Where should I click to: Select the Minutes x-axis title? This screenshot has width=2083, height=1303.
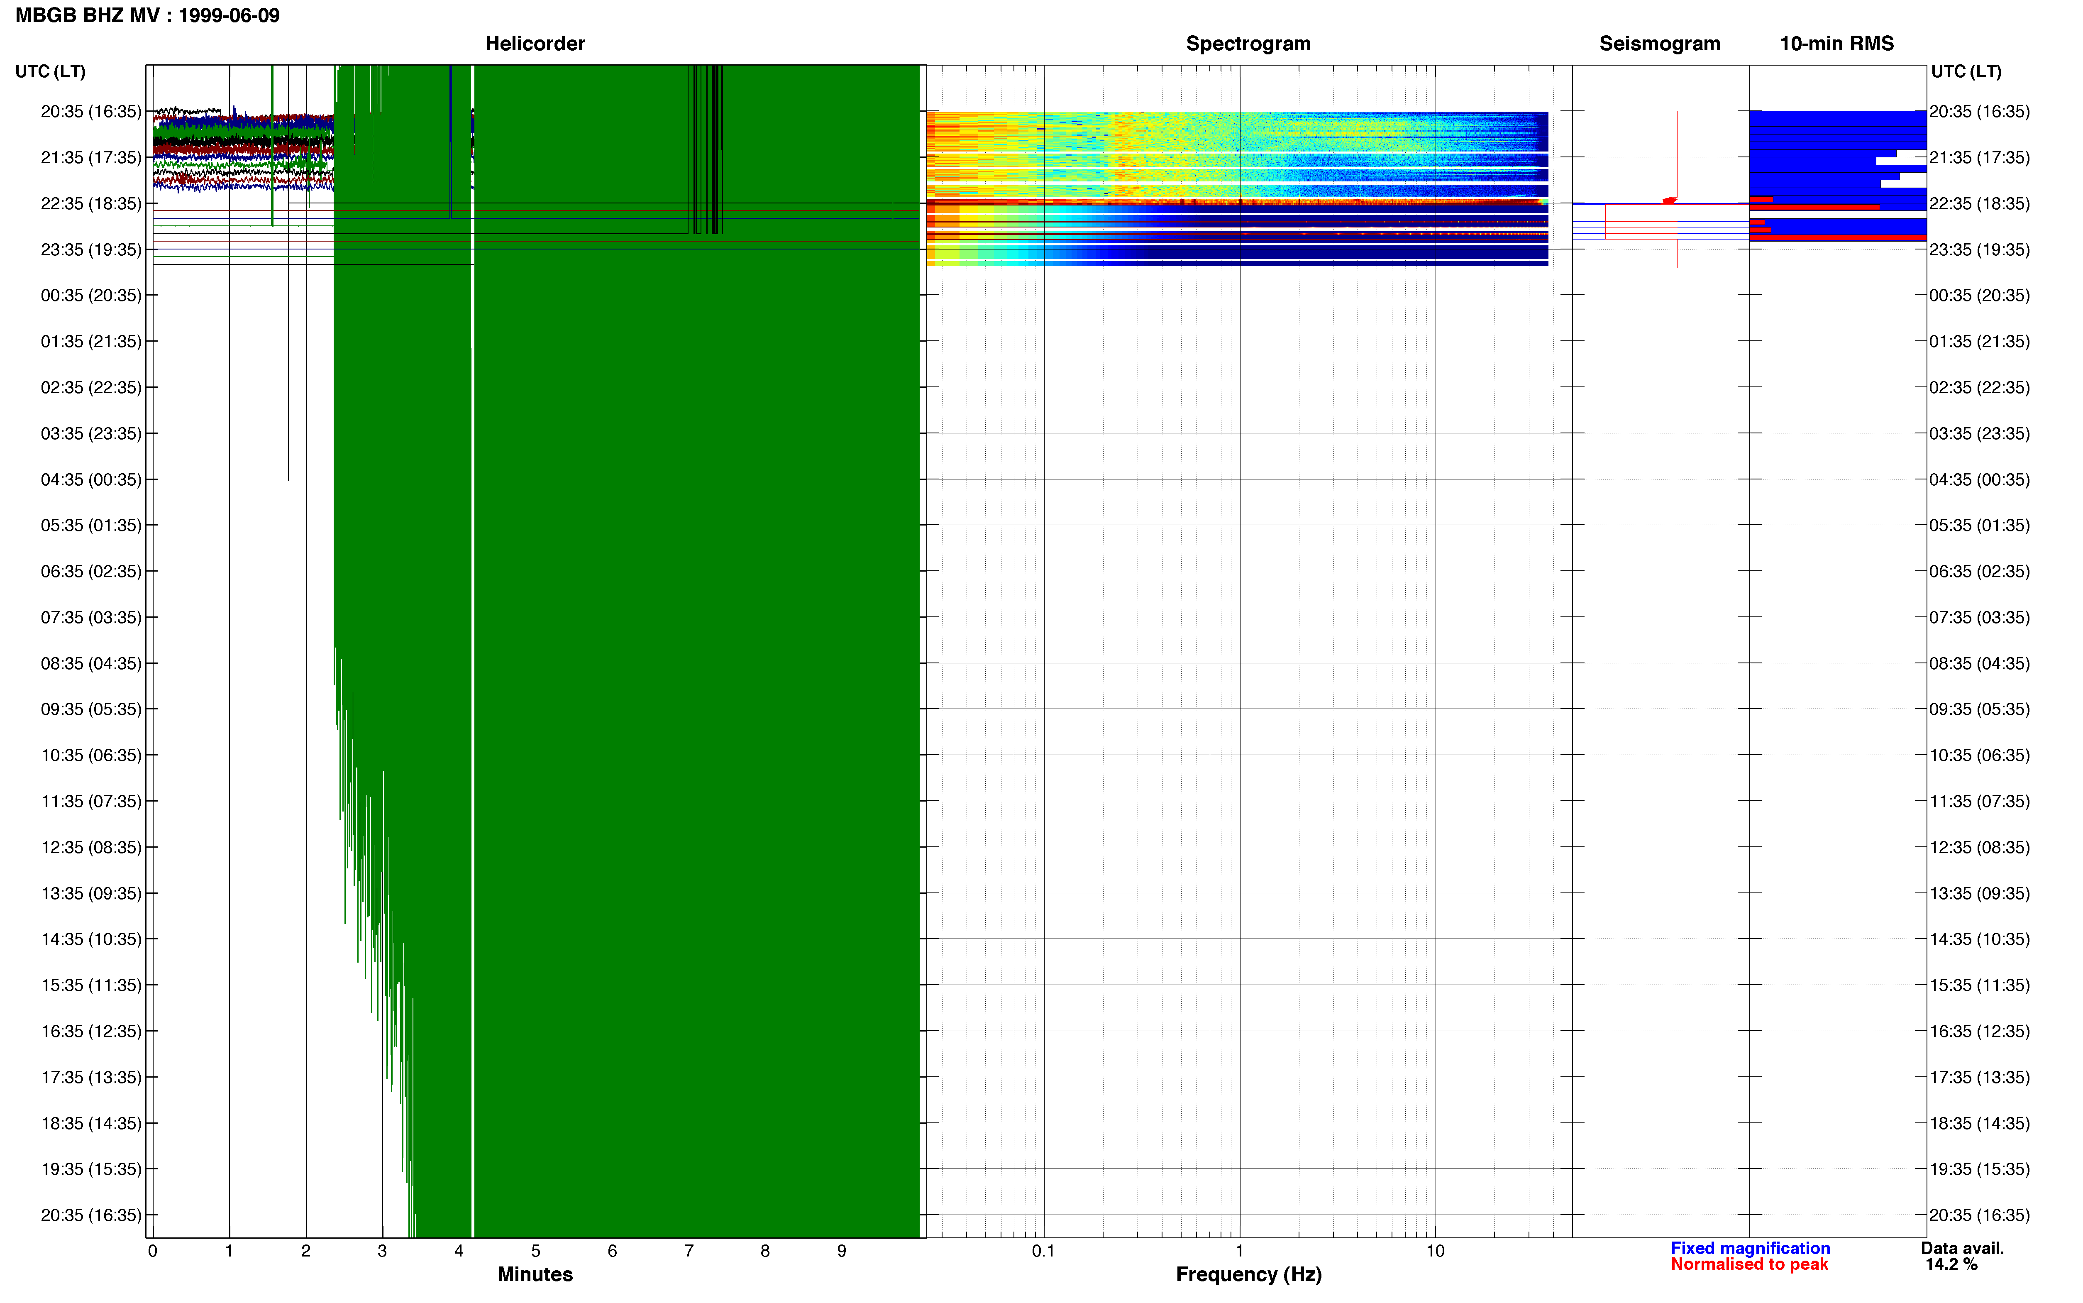pyautogui.click(x=535, y=1274)
